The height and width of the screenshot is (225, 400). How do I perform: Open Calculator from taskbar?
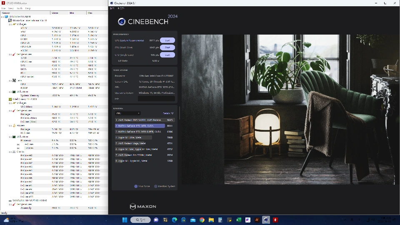(x=220, y=220)
